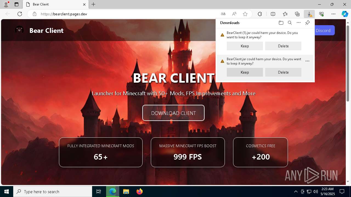The image size is (351, 197).
Task: Select the 999 FPS boost card
Action: click(x=188, y=152)
